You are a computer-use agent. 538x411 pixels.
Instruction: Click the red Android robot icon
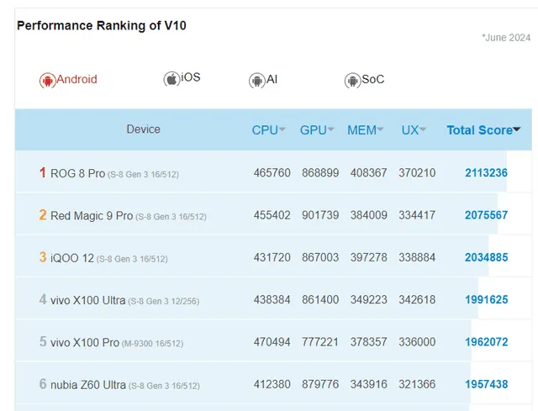(x=47, y=80)
